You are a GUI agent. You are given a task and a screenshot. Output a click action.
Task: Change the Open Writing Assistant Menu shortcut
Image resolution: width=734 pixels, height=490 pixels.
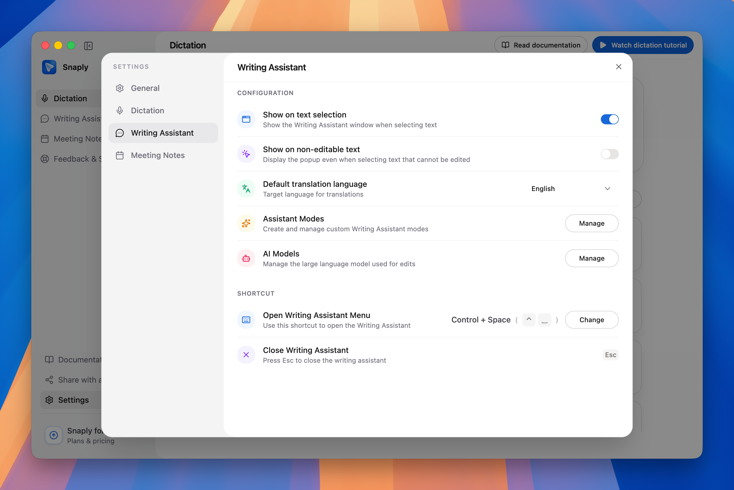(592, 320)
